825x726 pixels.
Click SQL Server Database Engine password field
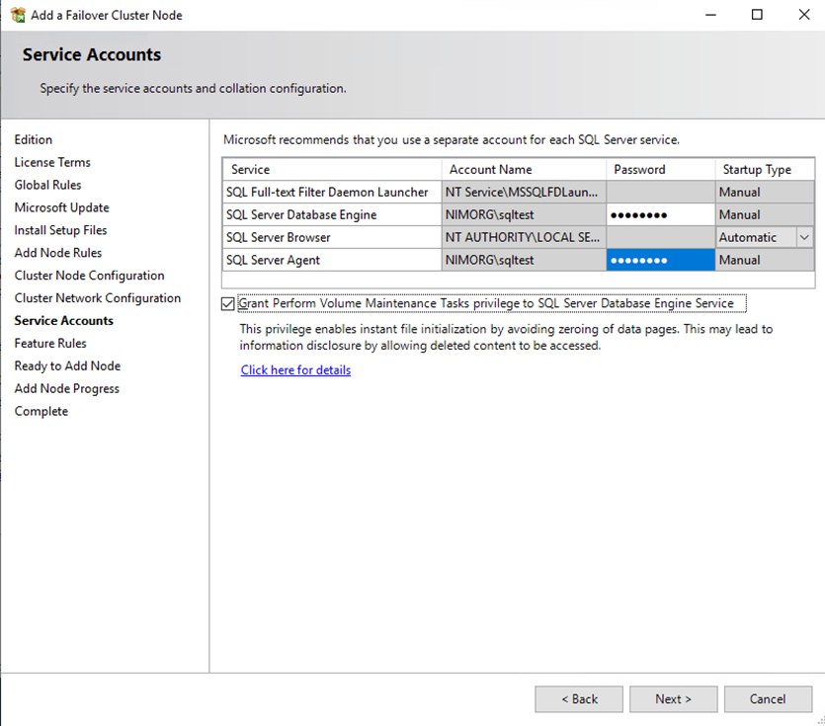[659, 215]
